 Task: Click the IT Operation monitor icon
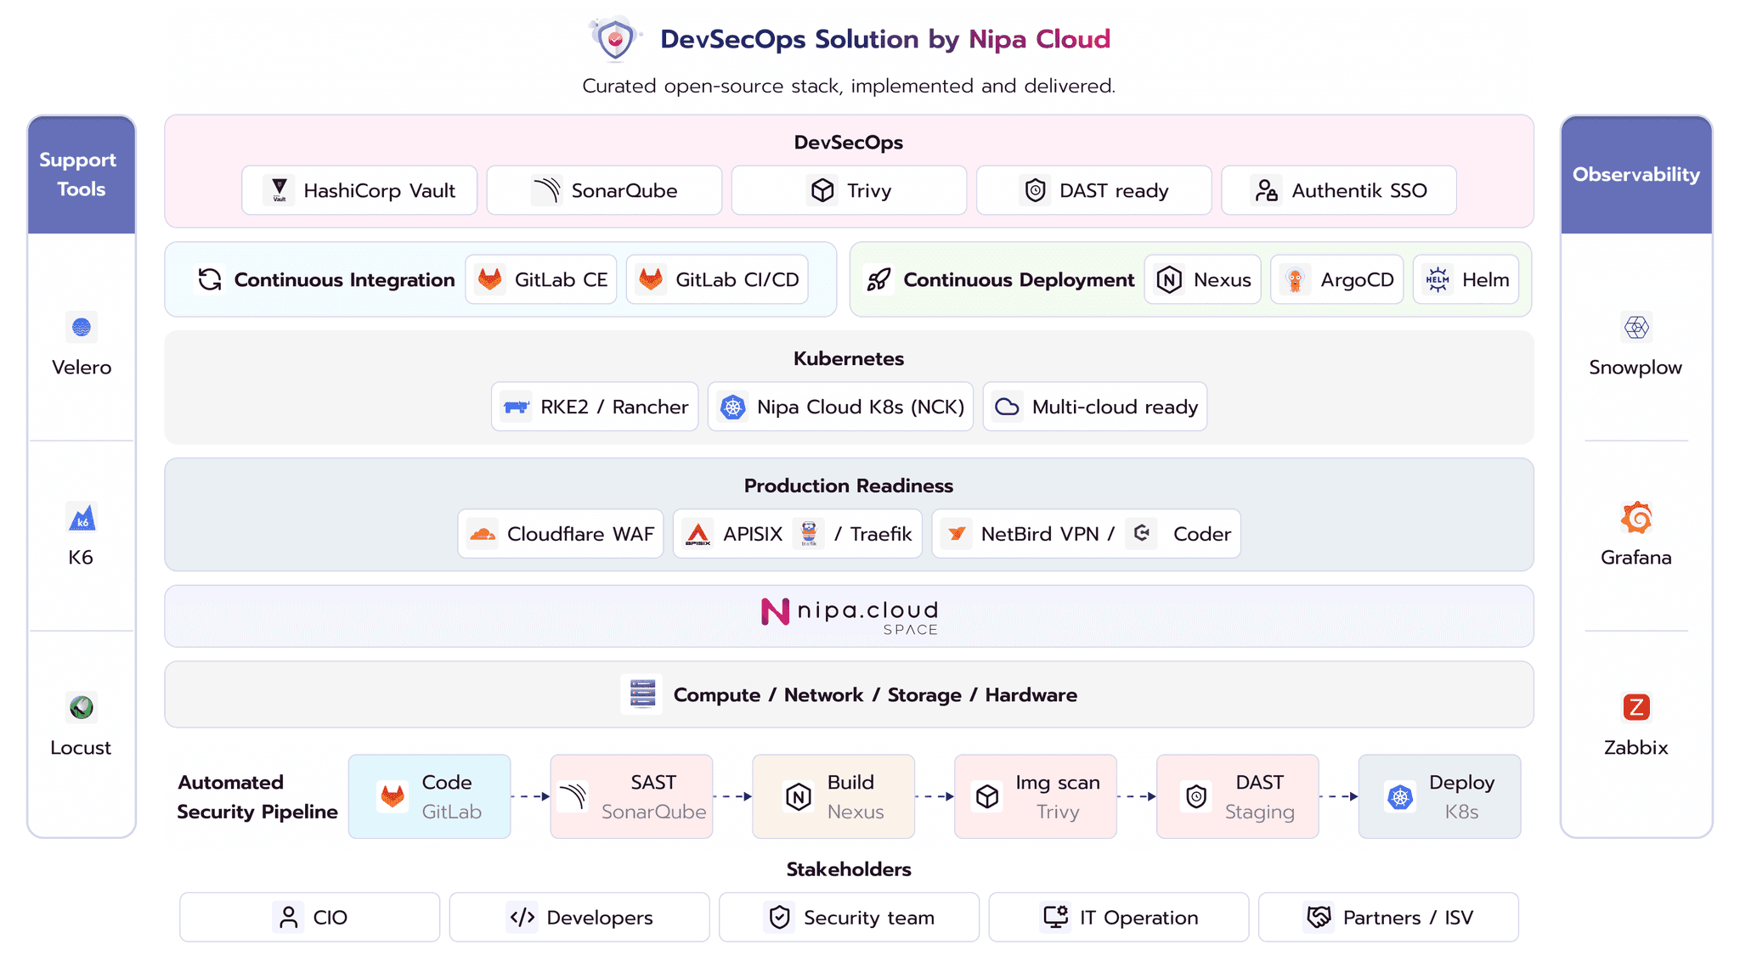point(1055,917)
